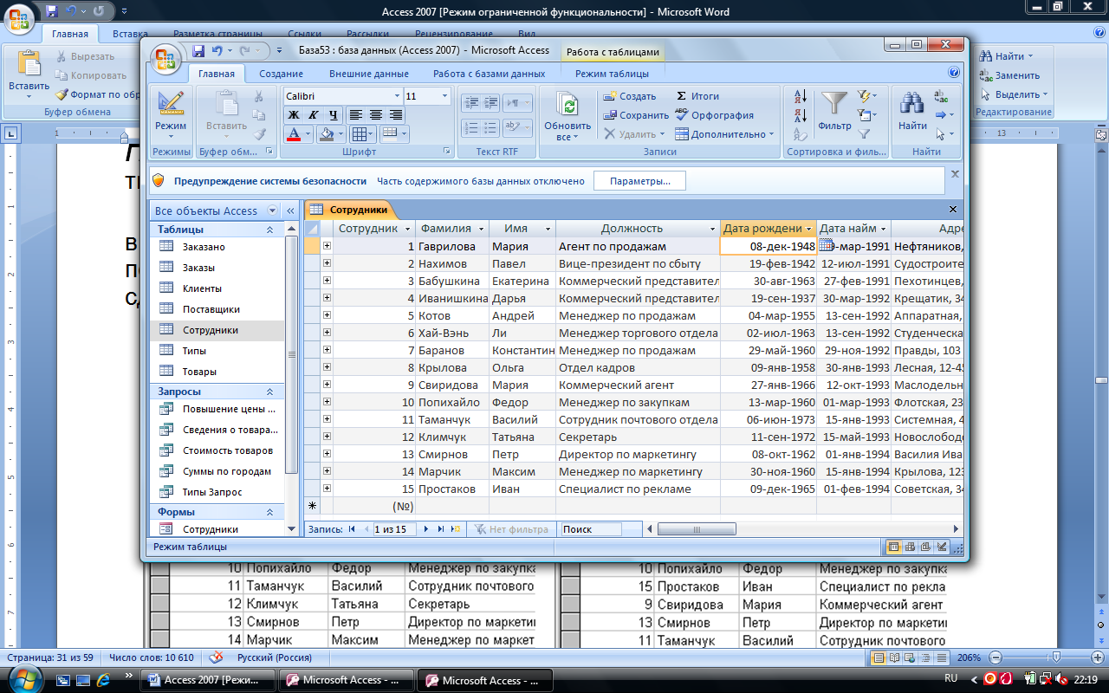Screen dimensions: 1109x693
Task: Expand subdatasheet for Котов row
Action: pos(327,315)
